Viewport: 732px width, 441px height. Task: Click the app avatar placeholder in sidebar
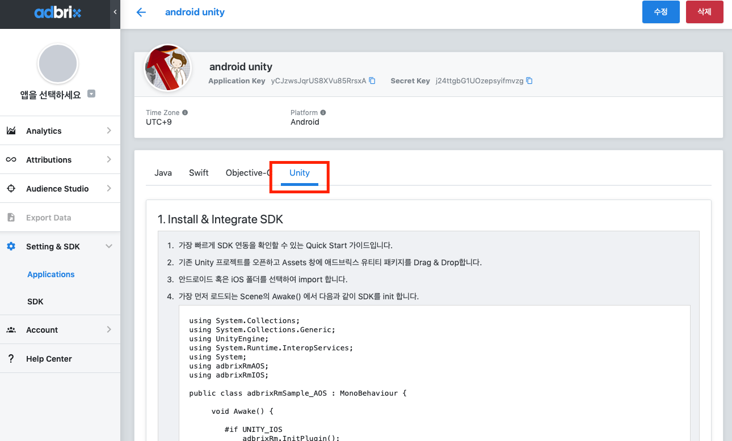point(57,64)
